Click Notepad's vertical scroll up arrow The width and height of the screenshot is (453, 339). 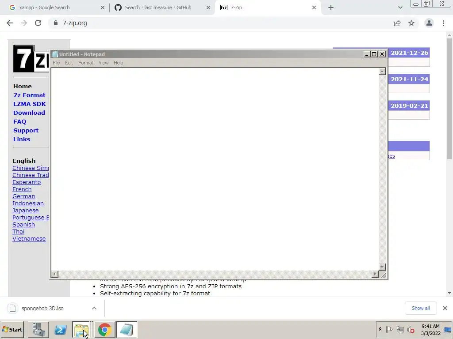(x=382, y=72)
